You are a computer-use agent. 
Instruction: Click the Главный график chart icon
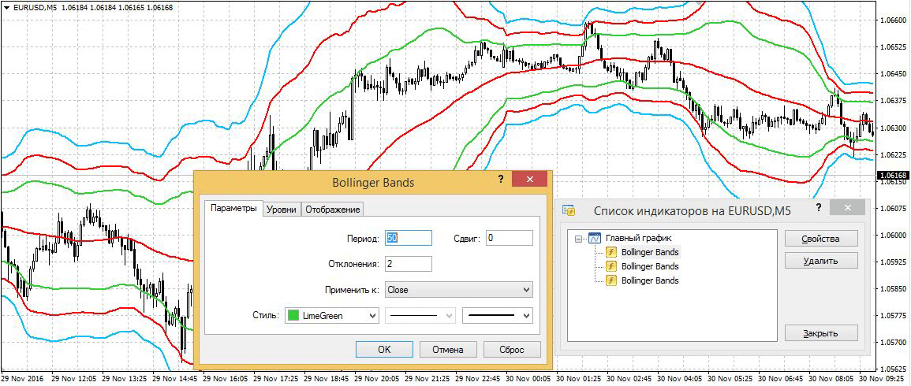tap(596, 238)
